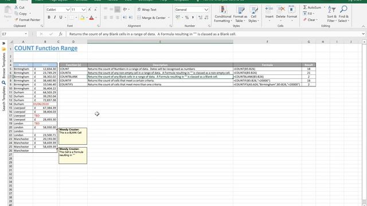Select the COUNTBLANK function cell

73,77
